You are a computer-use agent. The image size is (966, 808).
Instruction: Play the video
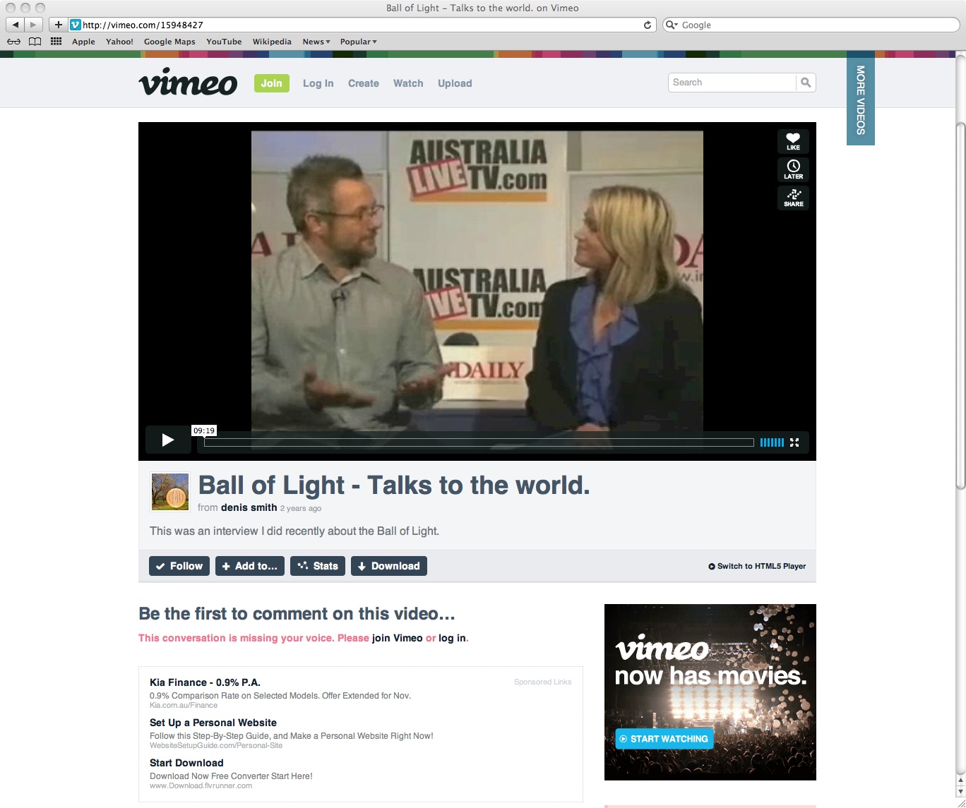click(168, 440)
